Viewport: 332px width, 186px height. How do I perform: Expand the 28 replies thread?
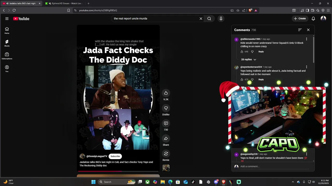click(248, 59)
